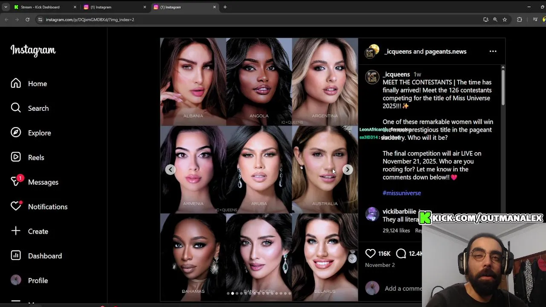Open the post's three-dot options menu

[493, 51]
